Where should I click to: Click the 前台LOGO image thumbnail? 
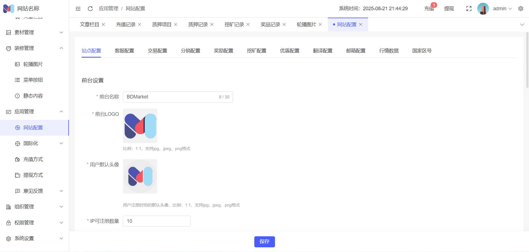pyautogui.click(x=140, y=126)
